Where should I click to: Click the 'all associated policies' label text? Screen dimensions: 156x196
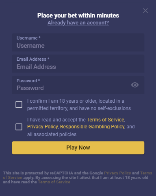click(x=52, y=134)
